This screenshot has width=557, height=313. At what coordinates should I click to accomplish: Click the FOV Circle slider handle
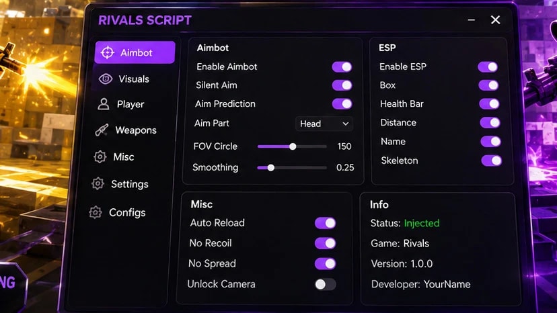pos(293,146)
